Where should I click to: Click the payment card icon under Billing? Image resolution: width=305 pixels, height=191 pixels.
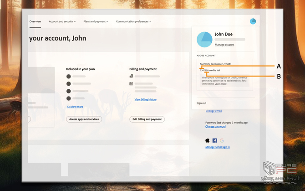click(131, 76)
